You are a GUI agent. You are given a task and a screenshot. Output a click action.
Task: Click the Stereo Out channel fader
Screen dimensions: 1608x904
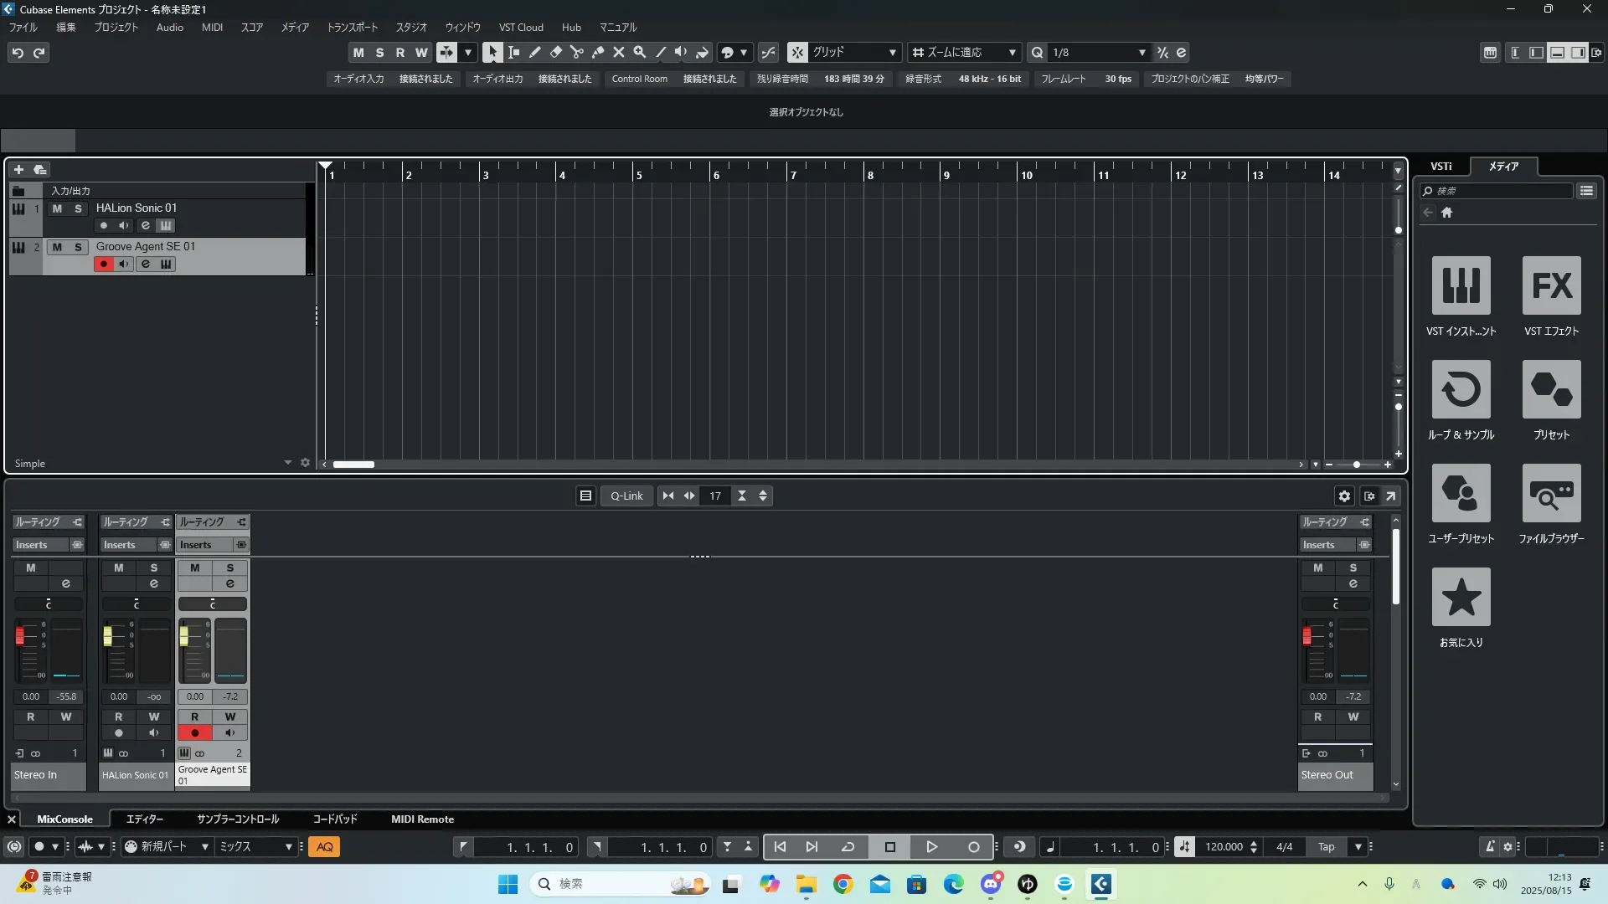[1306, 636]
